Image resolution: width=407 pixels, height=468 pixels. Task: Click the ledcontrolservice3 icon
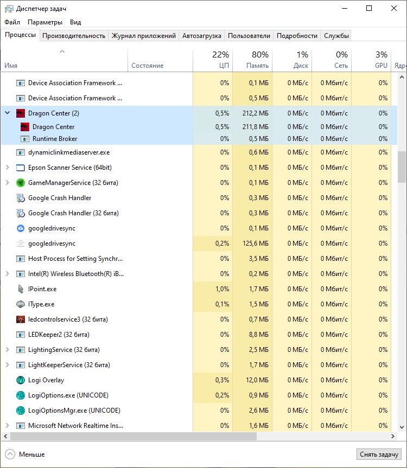20,319
